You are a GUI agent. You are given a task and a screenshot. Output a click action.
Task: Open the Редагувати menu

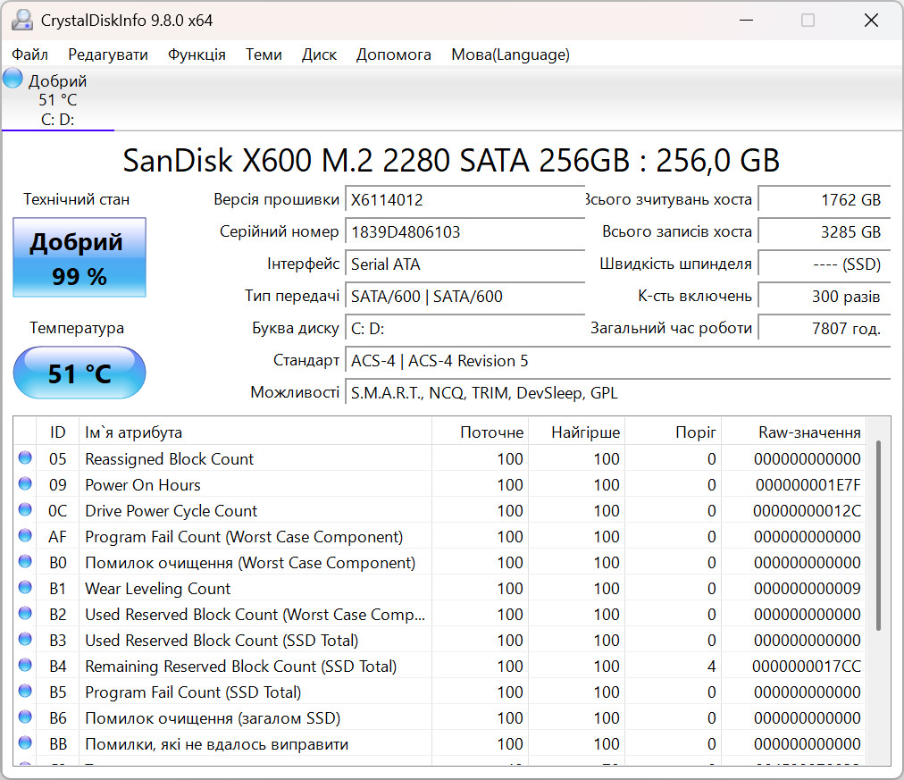coord(108,55)
